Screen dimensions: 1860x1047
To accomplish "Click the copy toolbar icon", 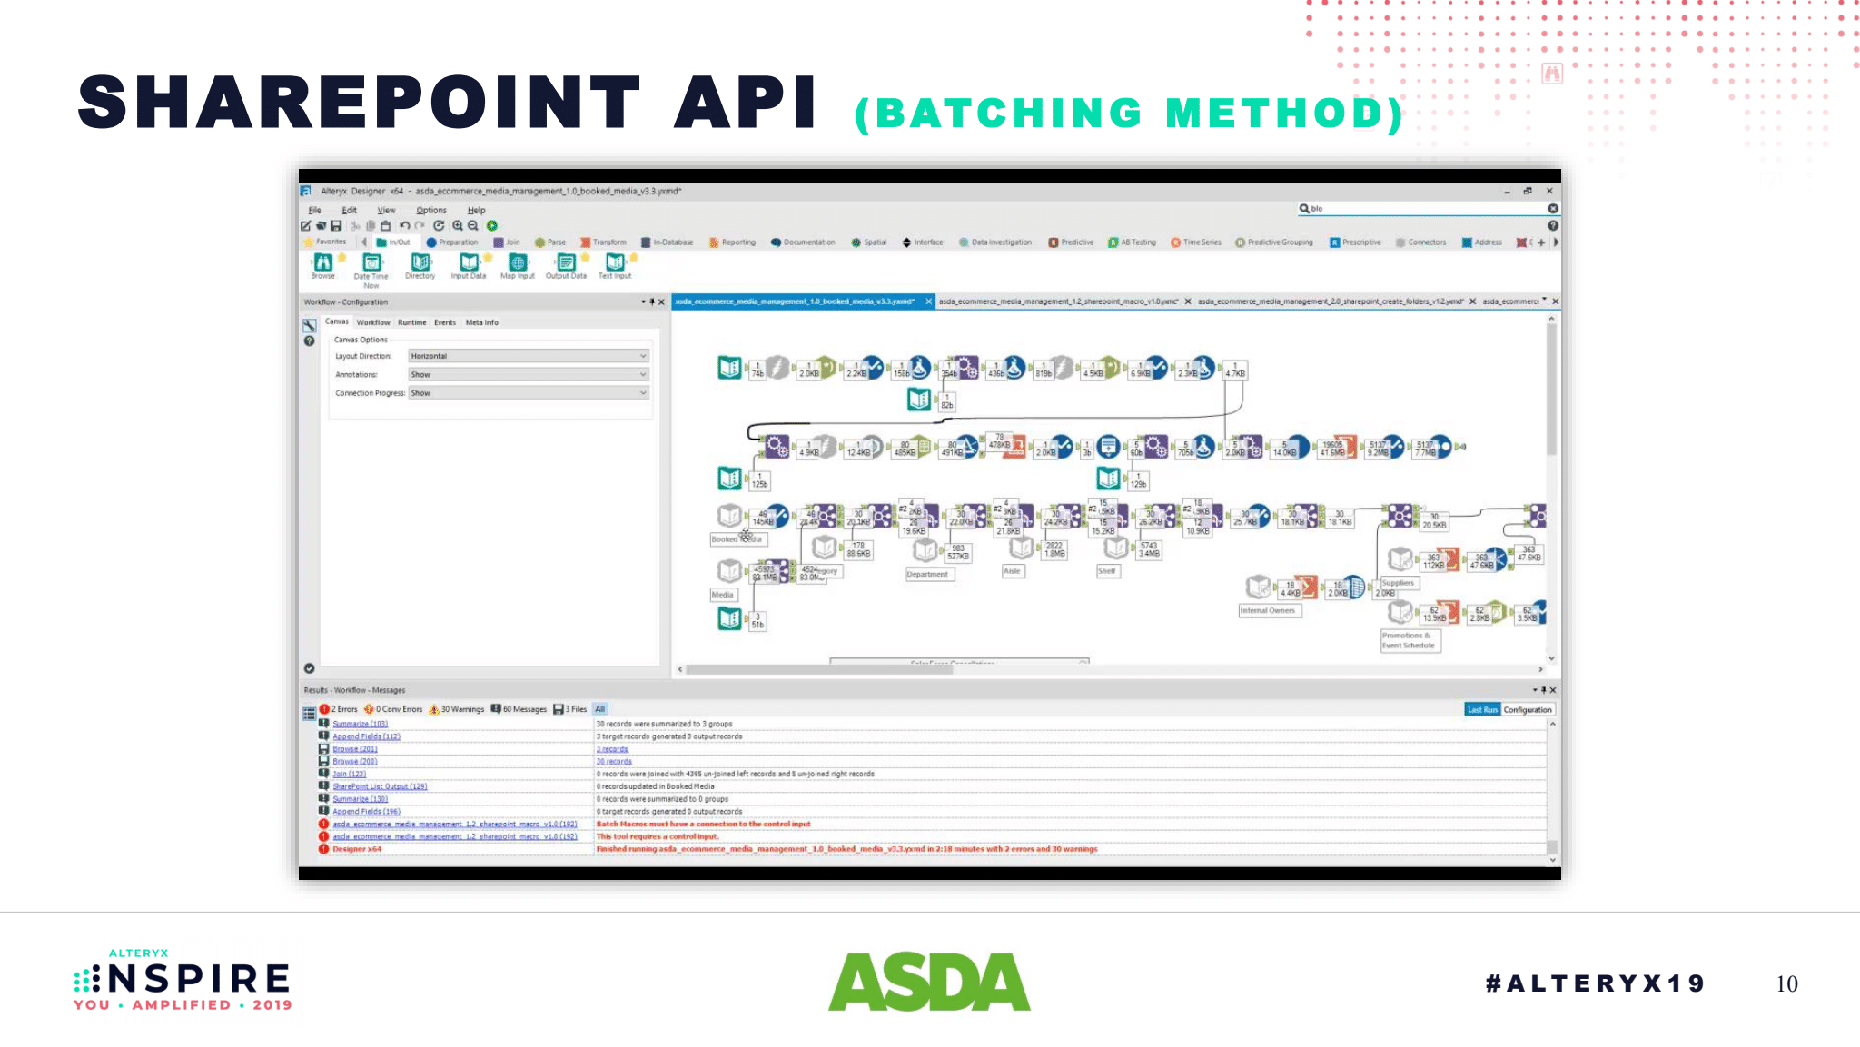I will [x=371, y=226].
